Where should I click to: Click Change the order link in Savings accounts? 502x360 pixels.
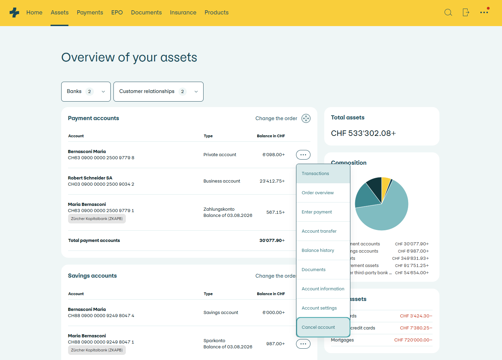click(276, 276)
